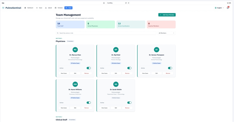234x122 pixels.
Task: Click the Active Physicians stat card
Action: pos(100,25)
